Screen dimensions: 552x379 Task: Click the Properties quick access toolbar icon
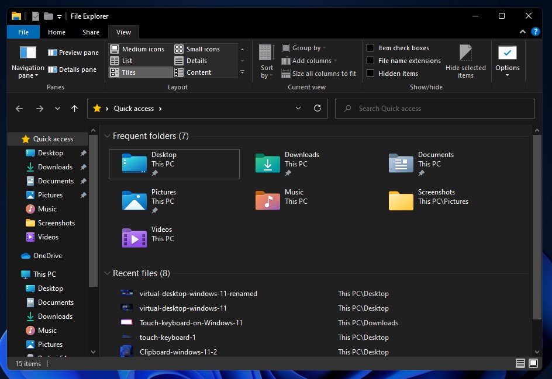pos(36,16)
